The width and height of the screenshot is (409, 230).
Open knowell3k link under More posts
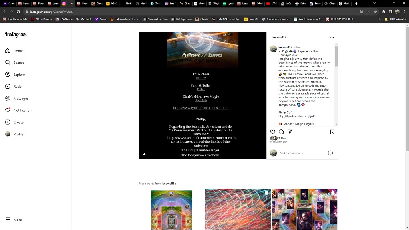tap(169, 184)
